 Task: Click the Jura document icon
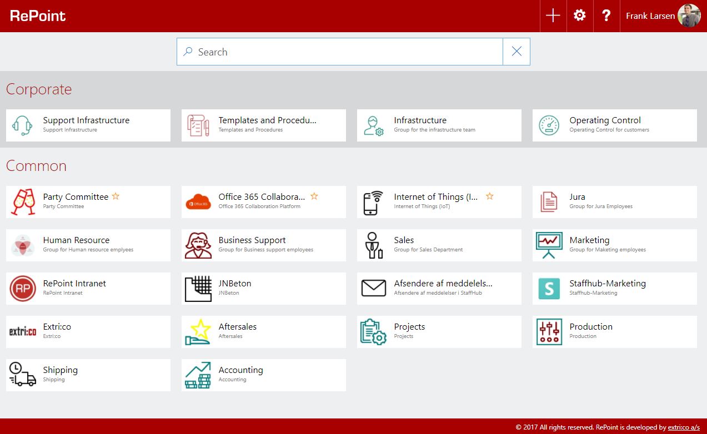click(x=549, y=202)
